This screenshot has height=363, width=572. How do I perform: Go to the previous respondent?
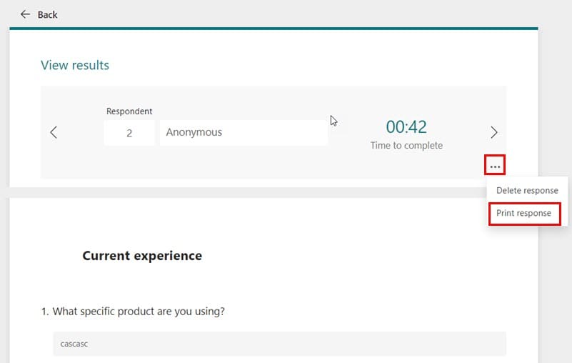point(54,132)
